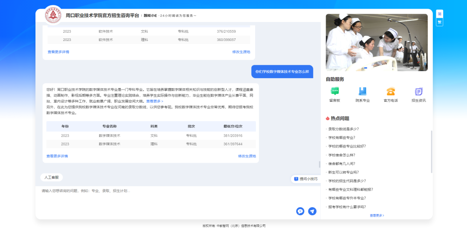Viewport: 467px width, 233px height.
Task: Open 提问小技巧 tips button
Action: point(306,179)
